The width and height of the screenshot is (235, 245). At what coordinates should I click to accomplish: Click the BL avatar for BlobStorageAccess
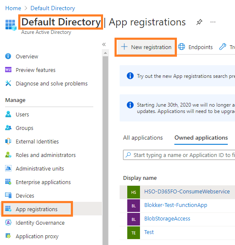134,219
